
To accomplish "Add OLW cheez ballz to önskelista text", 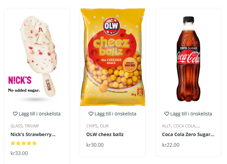I will pyautogui.click(x=115, y=114).
